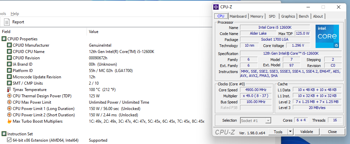The image size is (350, 144).
Task: Click the Instruction Set chip icon
Action: 4,134
